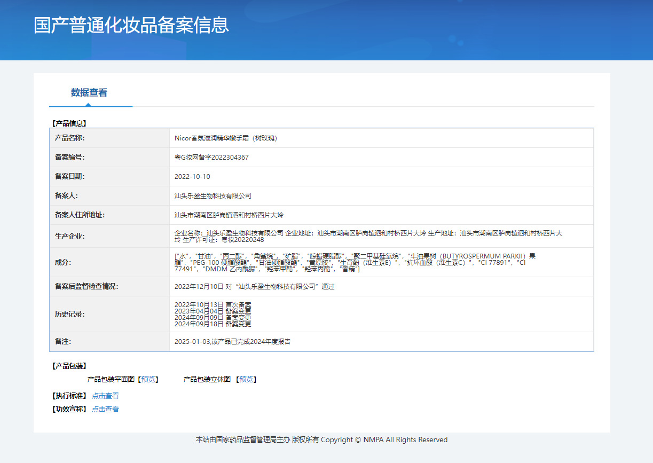Preview the 产品包装立体图 image
653x463 pixels.
(246, 379)
